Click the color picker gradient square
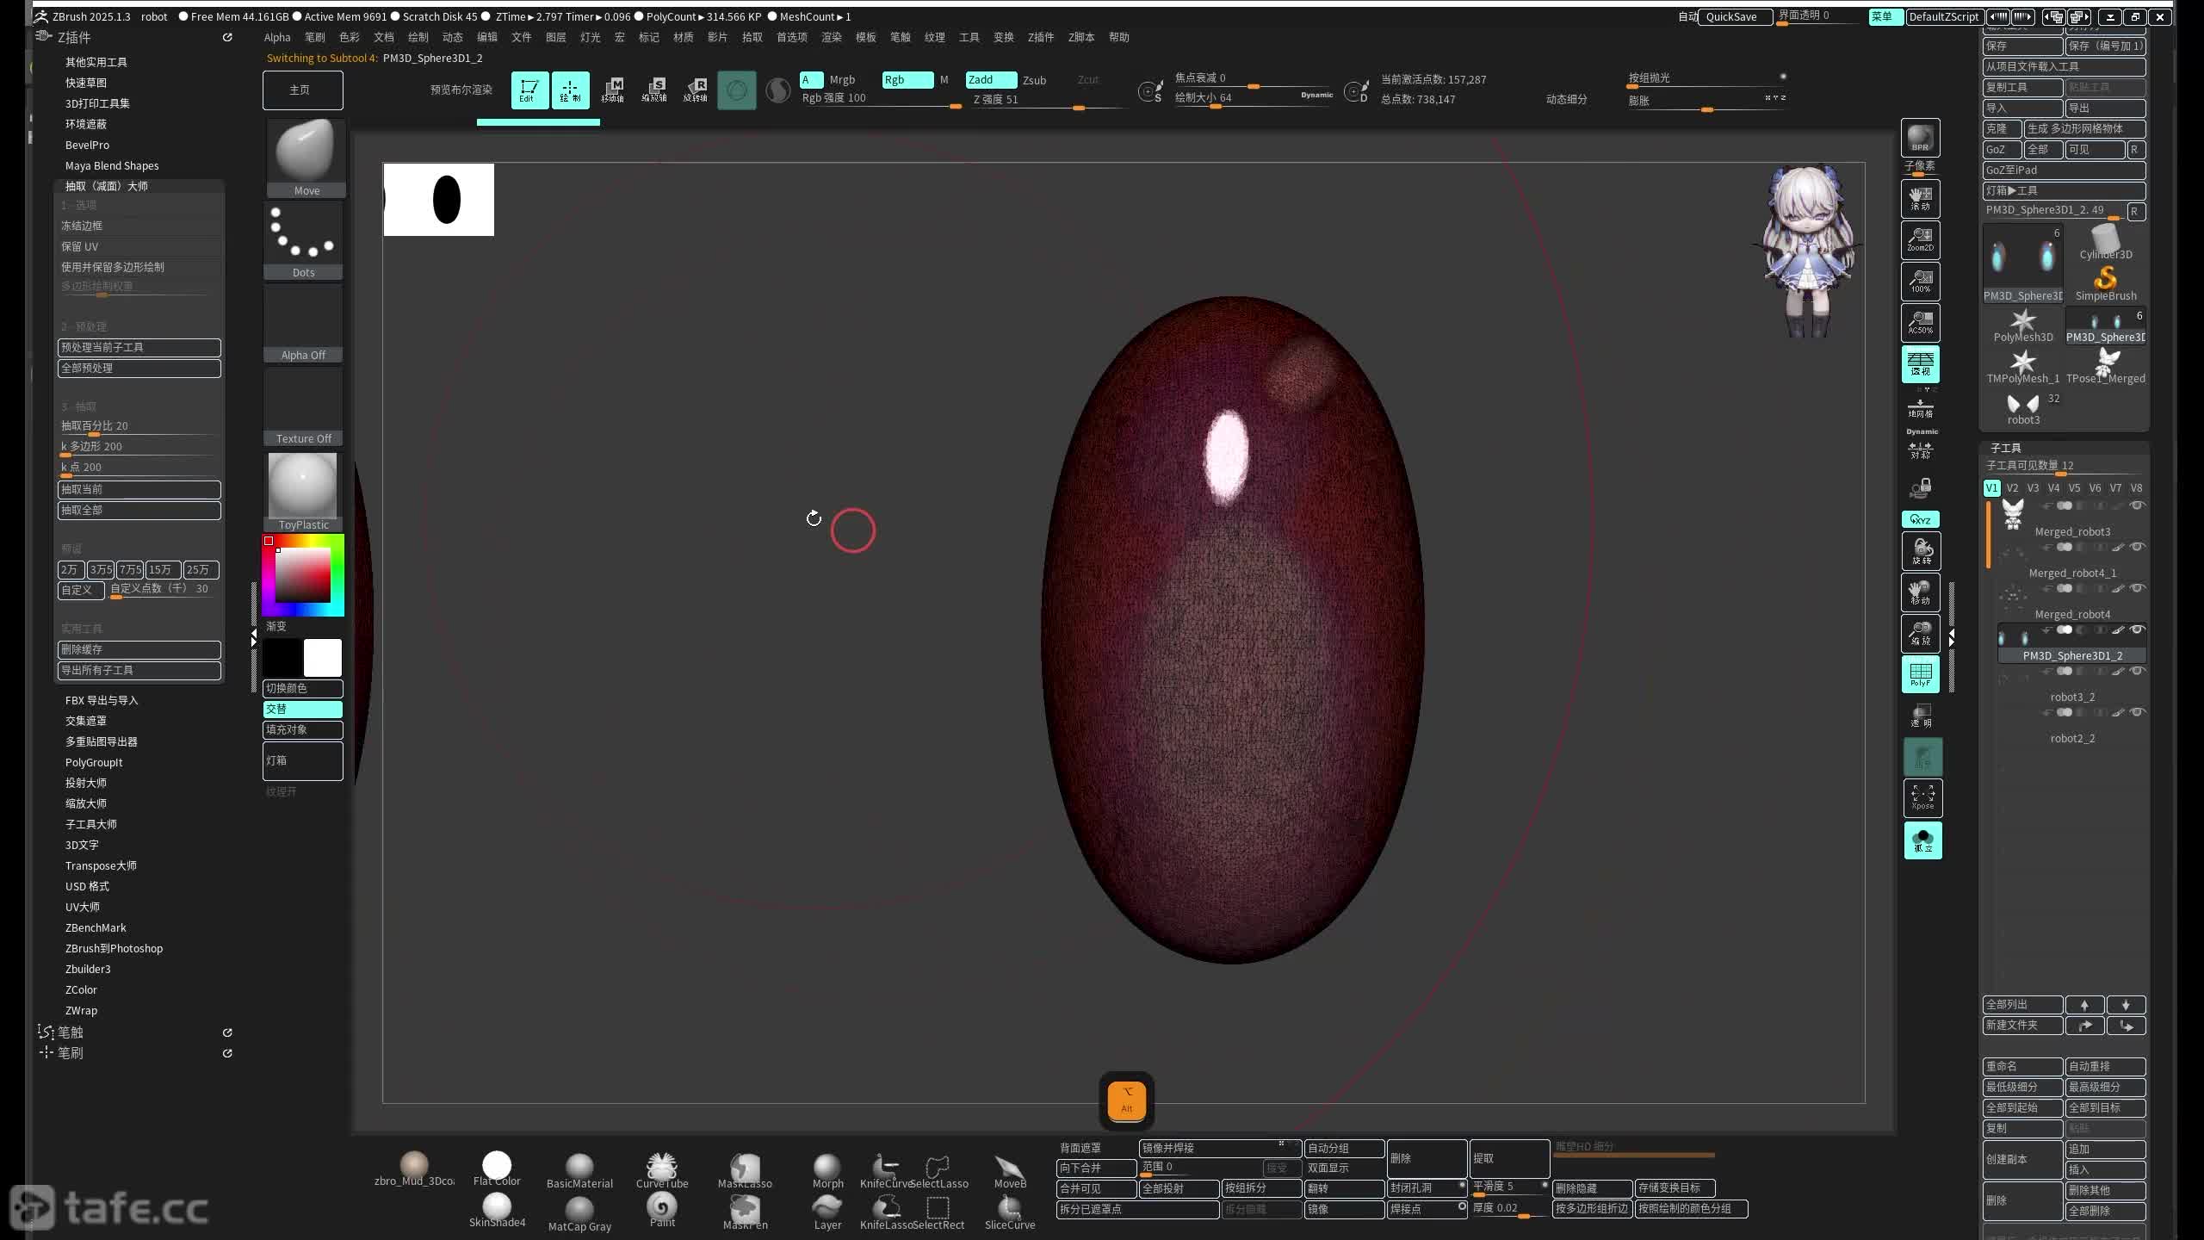Image resolution: width=2204 pixels, height=1240 pixels. 302,575
